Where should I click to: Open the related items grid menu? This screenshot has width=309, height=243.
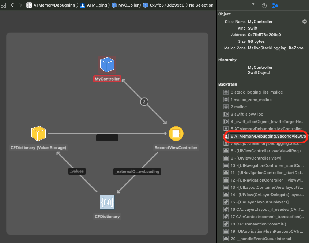[x=4, y=5]
